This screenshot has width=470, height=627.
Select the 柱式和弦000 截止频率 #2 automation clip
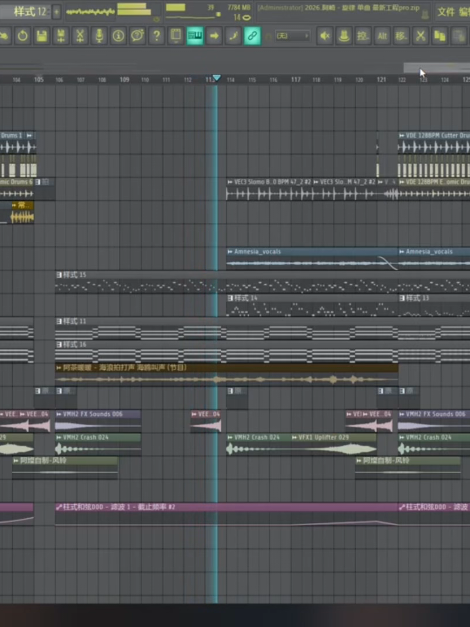[x=227, y=515]
